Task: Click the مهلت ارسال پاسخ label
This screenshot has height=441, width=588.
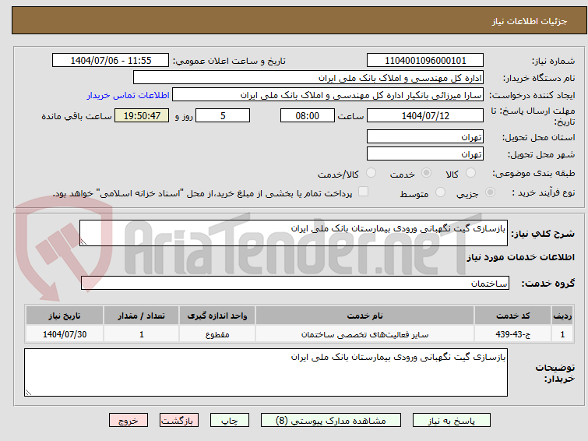Action: (x=533, y=116)
